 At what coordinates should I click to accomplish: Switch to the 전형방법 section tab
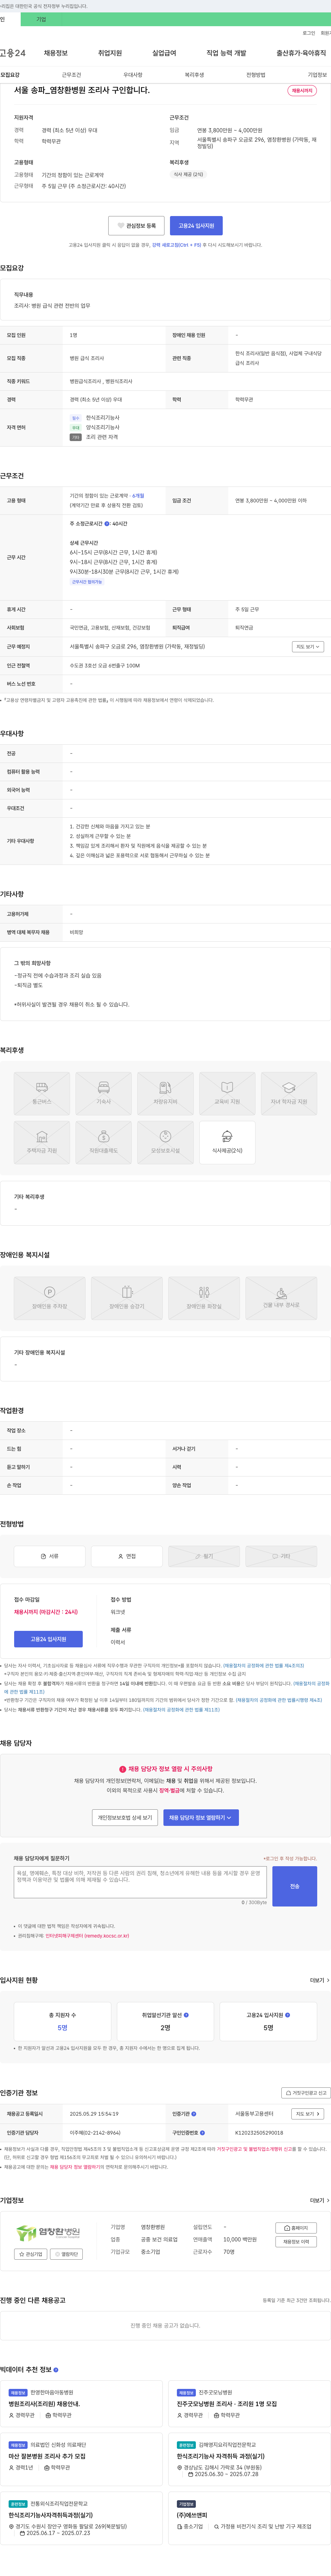coord(256,75)
